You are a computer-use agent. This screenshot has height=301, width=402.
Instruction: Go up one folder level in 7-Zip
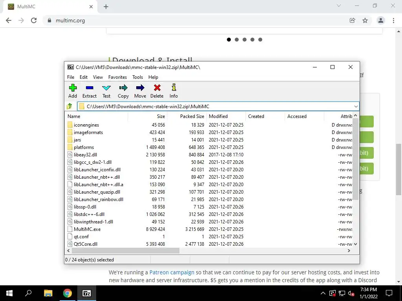[69, 106]
